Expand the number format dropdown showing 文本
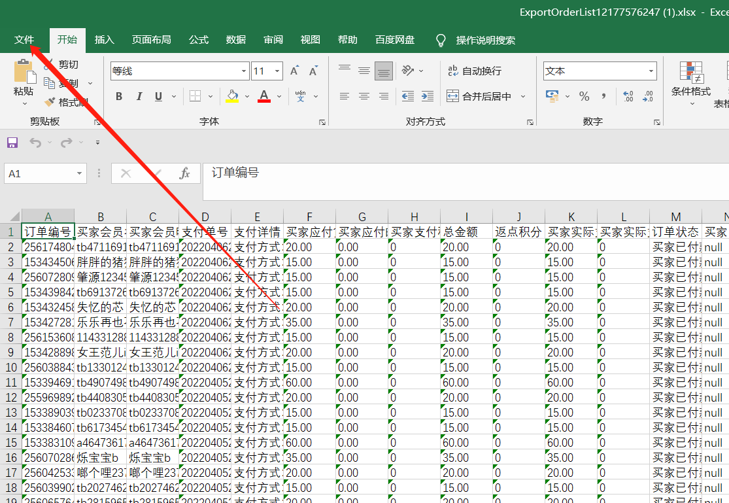Viewport: 729px width, 503px height. click(x=651, y=71)
